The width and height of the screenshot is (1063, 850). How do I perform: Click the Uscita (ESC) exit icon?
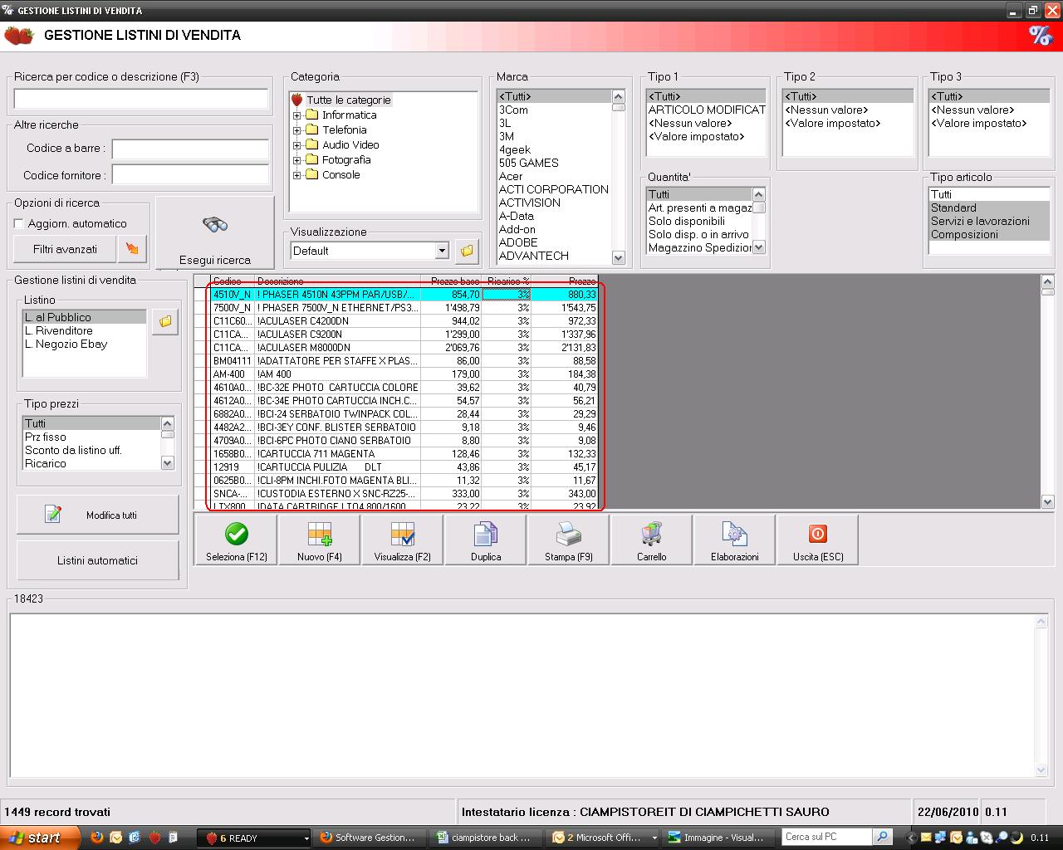[818, 534]
